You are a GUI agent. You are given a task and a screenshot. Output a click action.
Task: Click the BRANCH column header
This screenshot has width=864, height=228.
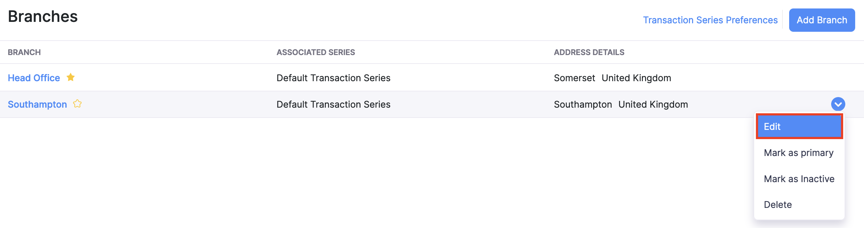click(x=24, y=52)
